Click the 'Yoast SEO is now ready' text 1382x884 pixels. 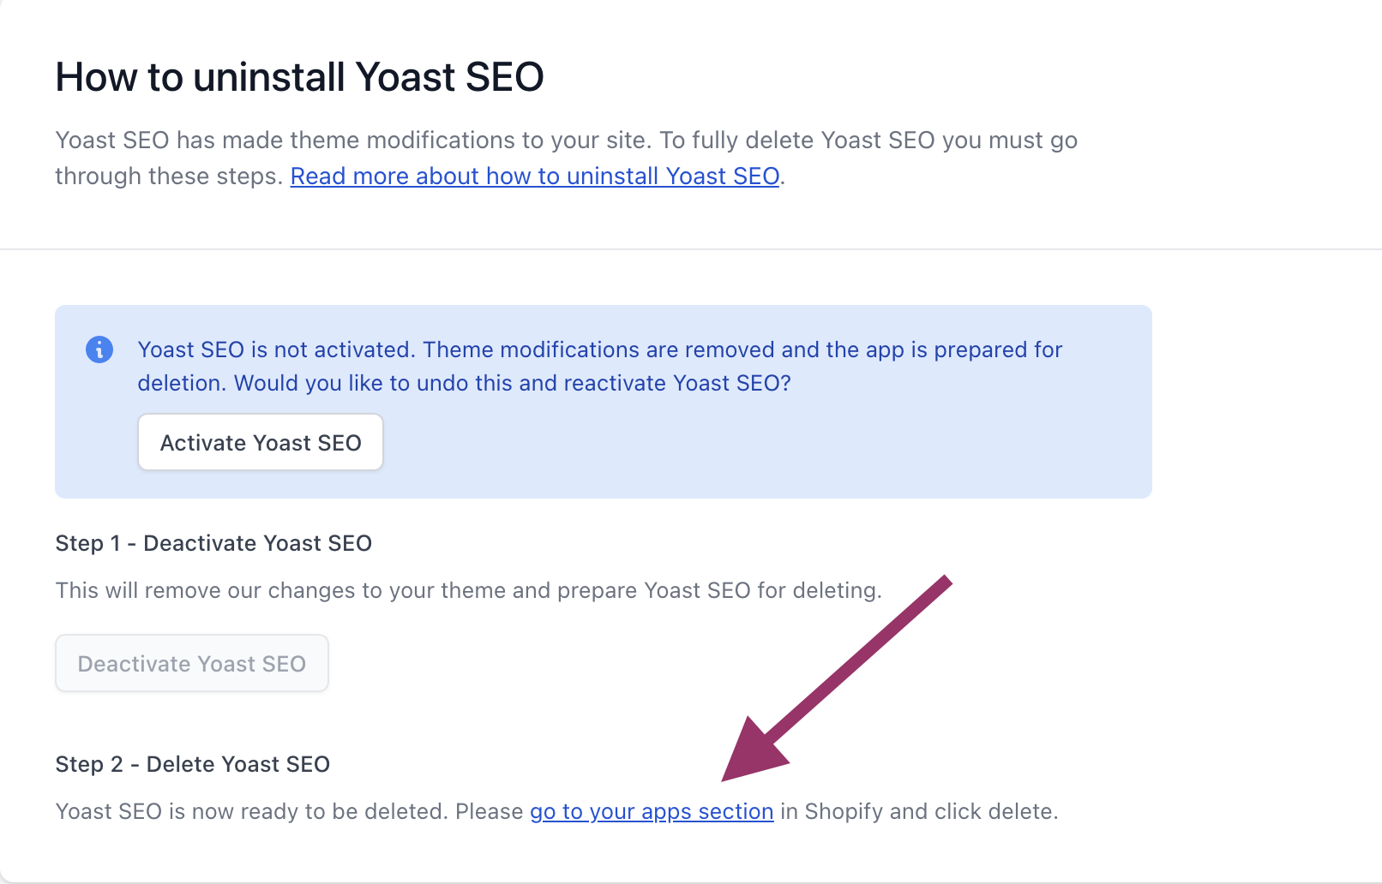289,811
